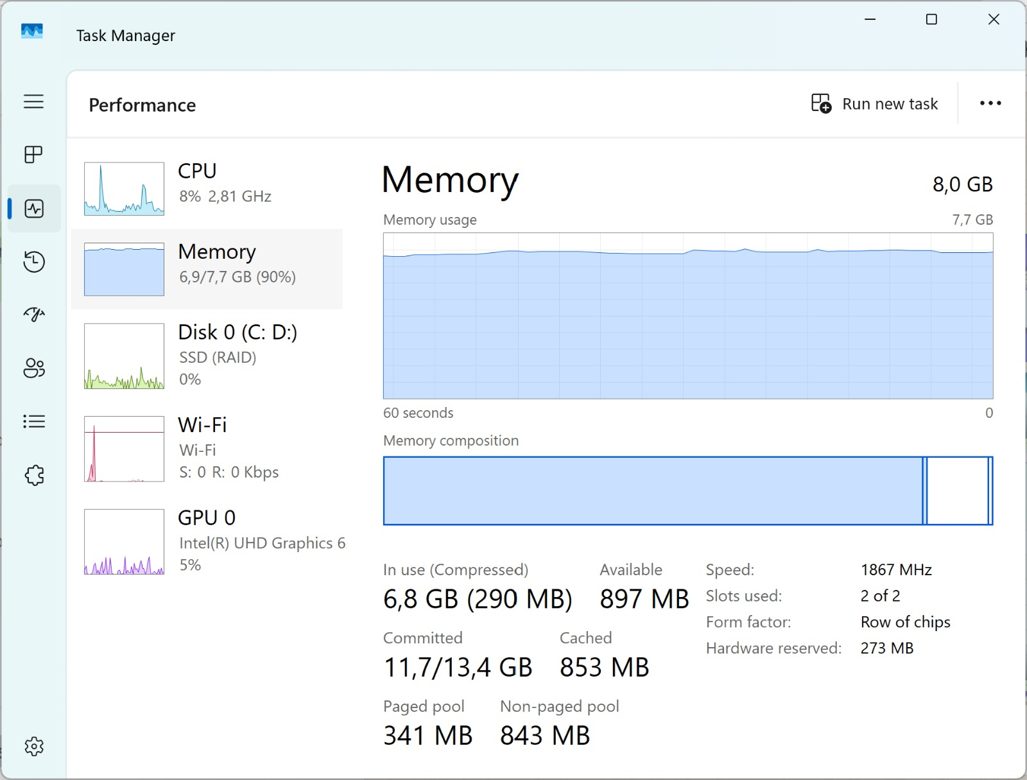Maximize the Task Manager window
1027x780 pixels.
pos(931,20)
